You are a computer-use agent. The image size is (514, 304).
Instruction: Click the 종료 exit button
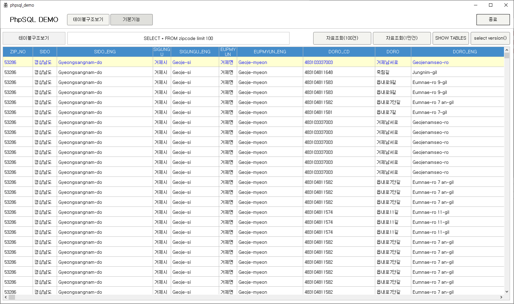point(493,20)
